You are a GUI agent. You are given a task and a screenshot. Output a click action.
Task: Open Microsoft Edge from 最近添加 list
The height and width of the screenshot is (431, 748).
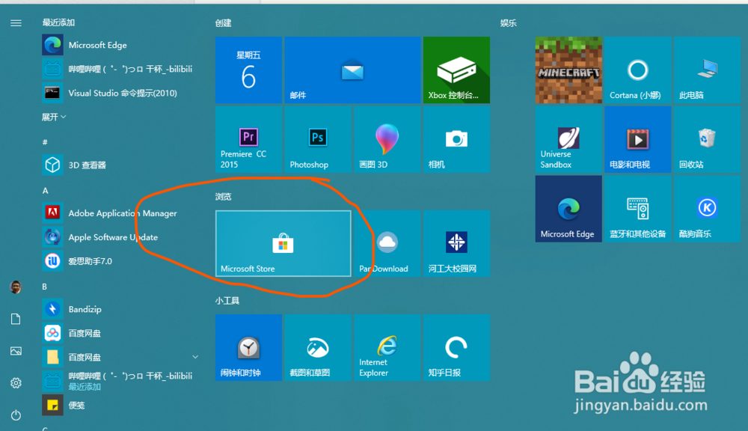click(x=120, y=45)
